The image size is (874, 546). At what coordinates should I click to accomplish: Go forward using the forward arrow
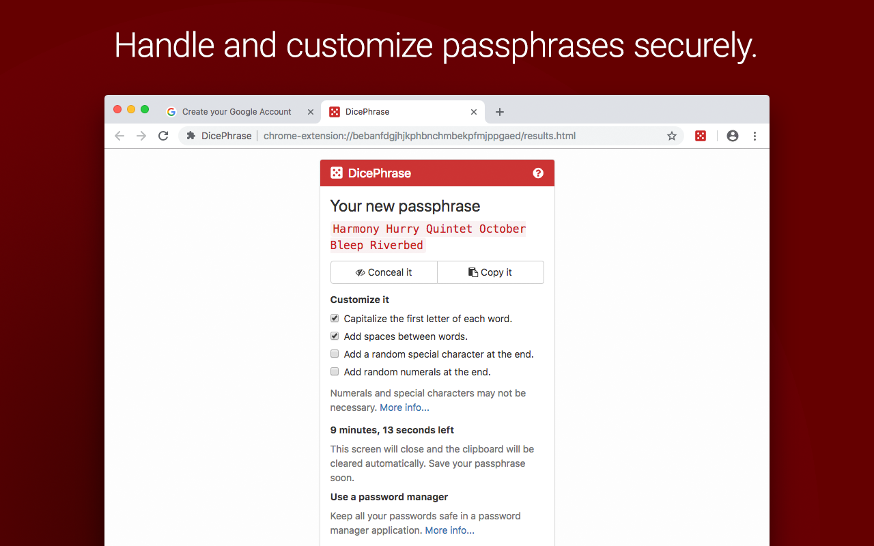pyautogui.click(x=141, y=136)
